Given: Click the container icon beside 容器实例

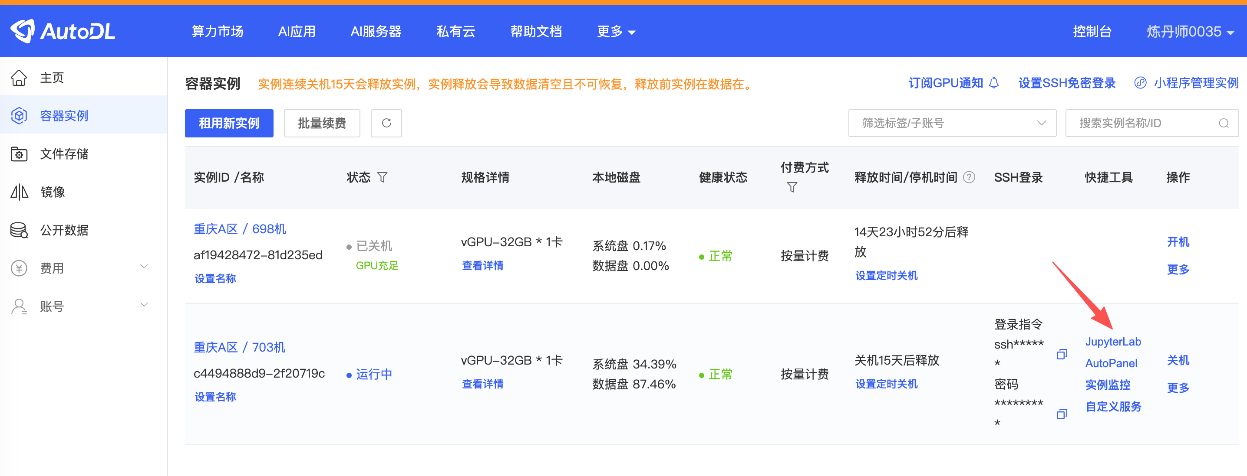Looking at the screenshot, I should click(x=19, y=115).
